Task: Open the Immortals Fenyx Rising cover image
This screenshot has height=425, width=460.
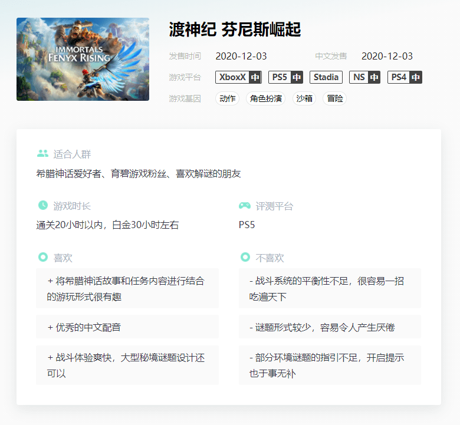Action: [83, 60]
